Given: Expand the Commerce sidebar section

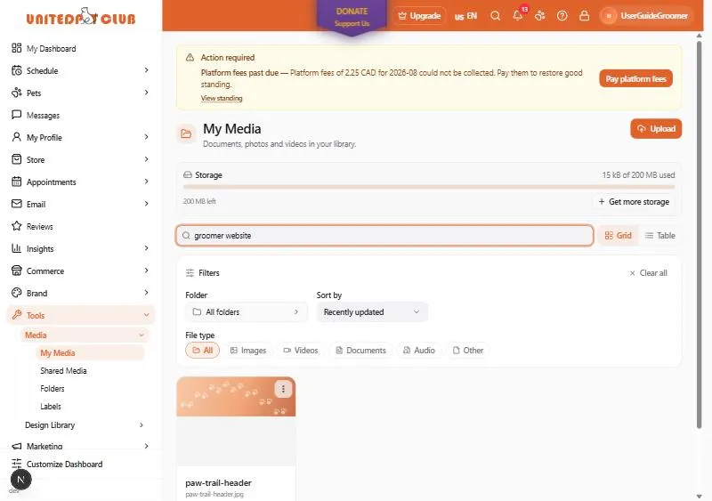Looking at the screenshot, I should point(80,271).
